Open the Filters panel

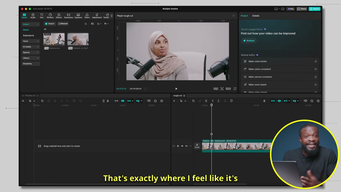(x=87, y=16)
